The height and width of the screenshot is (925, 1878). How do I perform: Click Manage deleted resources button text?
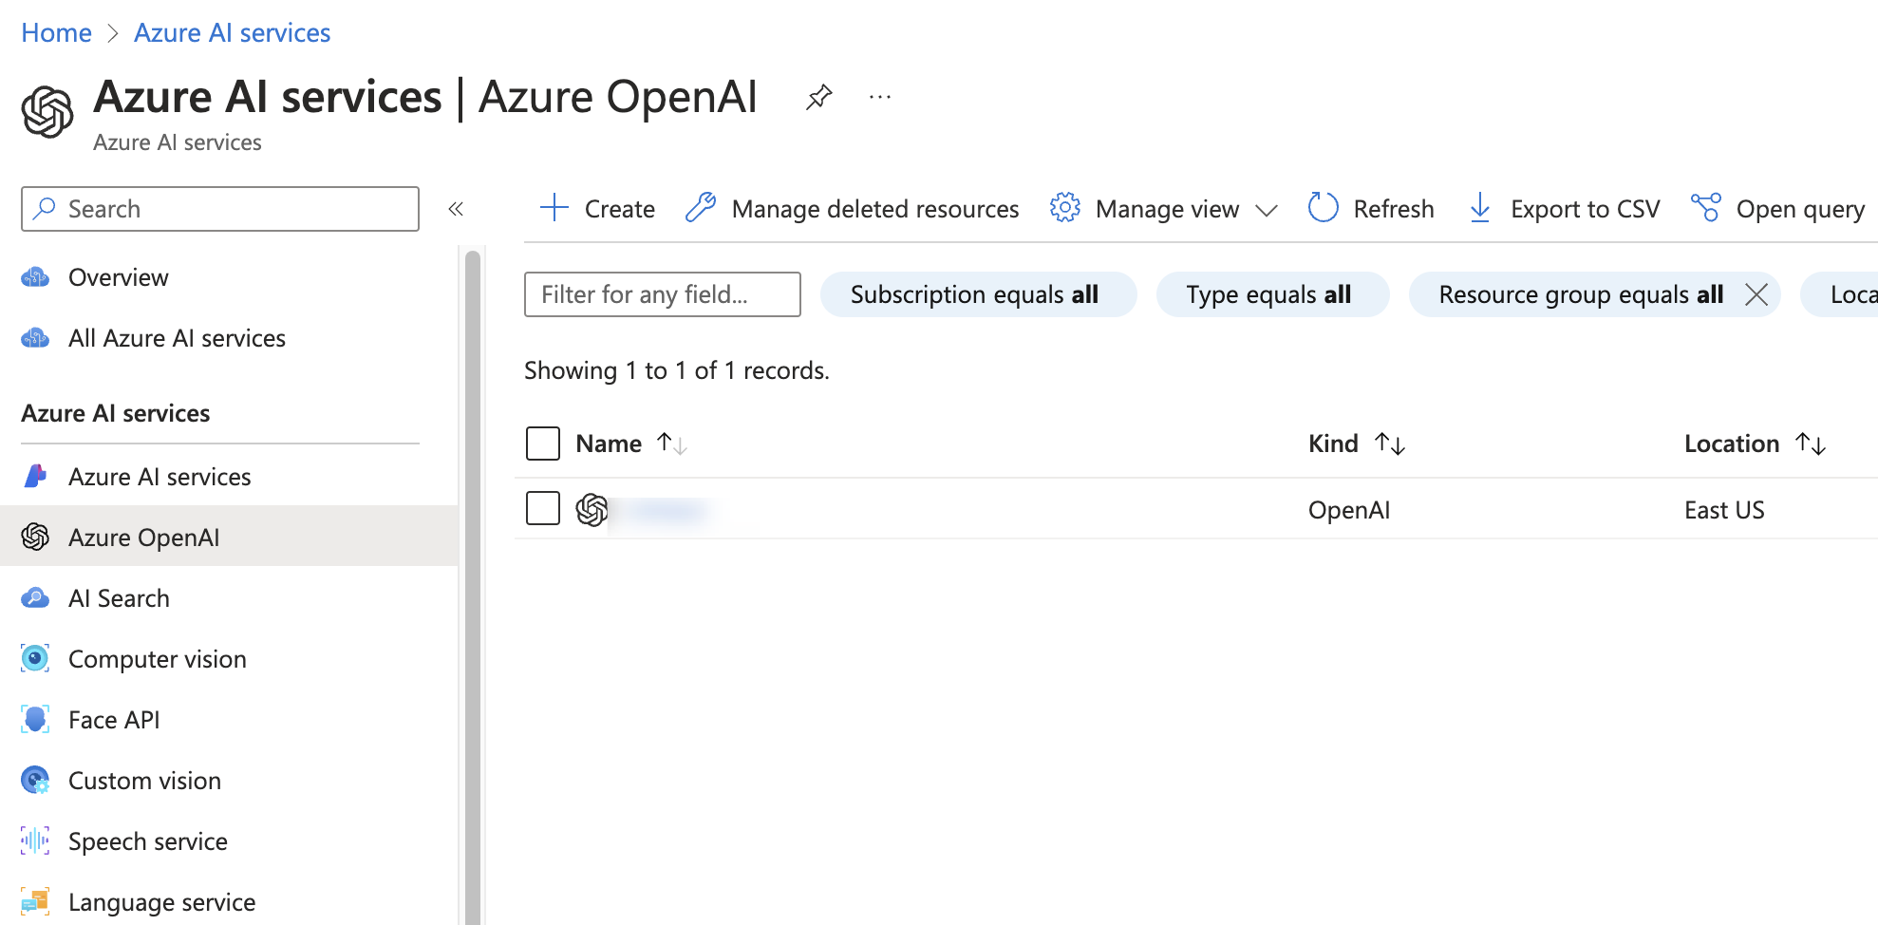point(875,209)
